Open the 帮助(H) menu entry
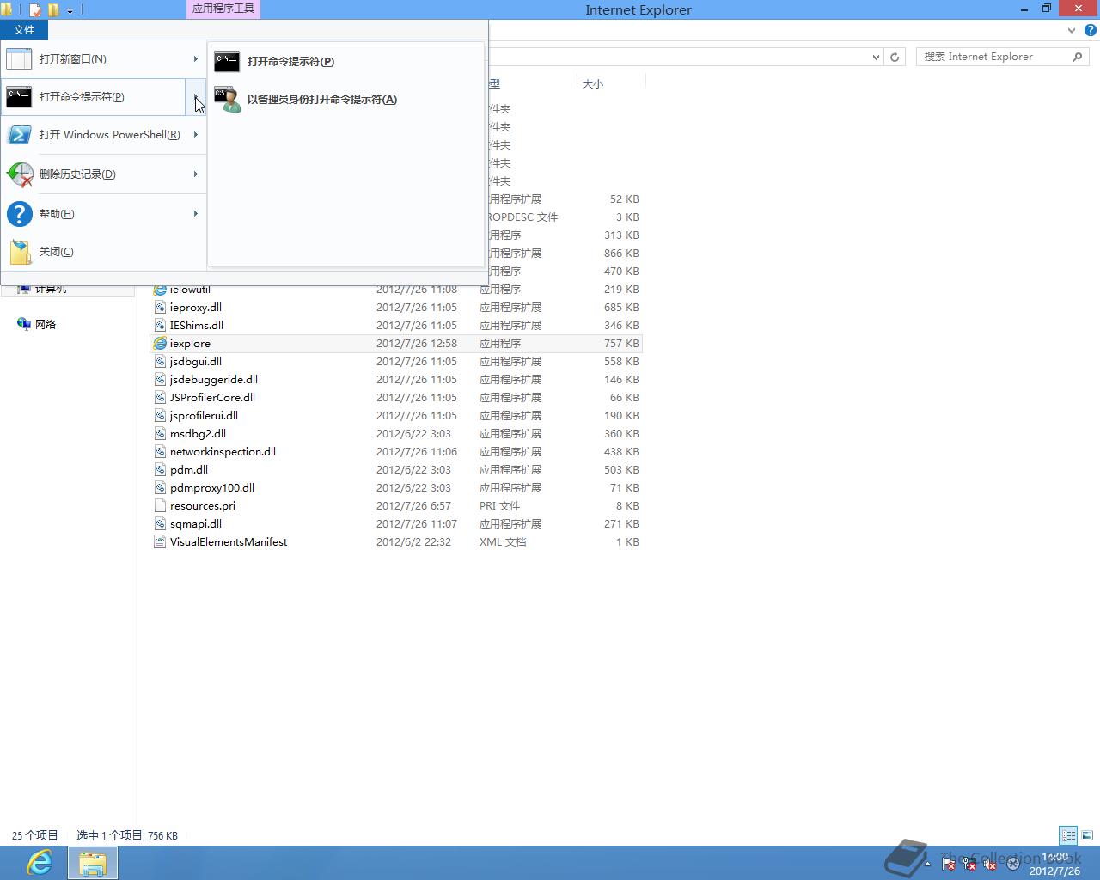 coord(103,214)
